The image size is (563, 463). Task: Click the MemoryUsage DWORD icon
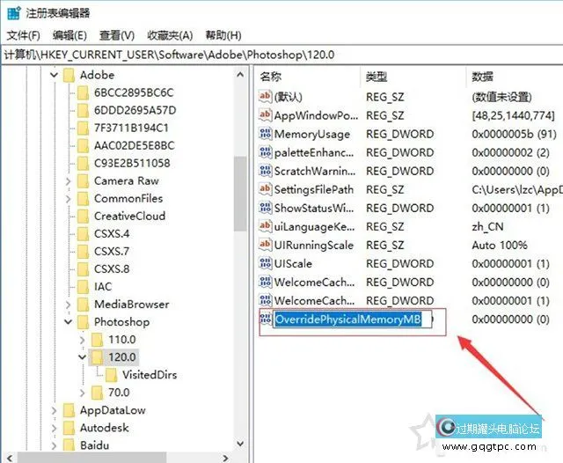265,134
